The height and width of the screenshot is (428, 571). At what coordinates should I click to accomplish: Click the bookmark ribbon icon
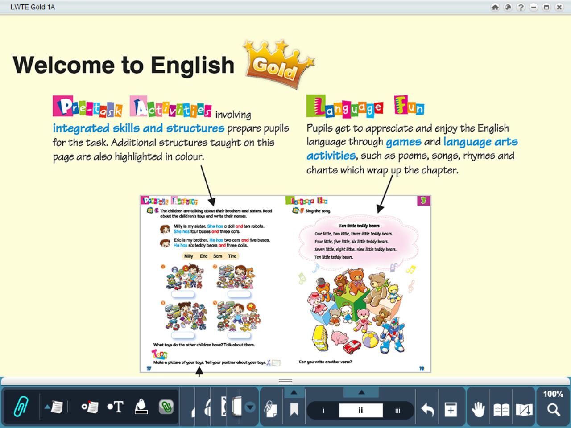[294, 409]
